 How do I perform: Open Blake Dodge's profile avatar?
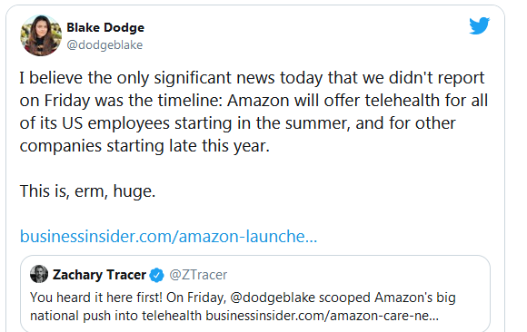point(41,35)
